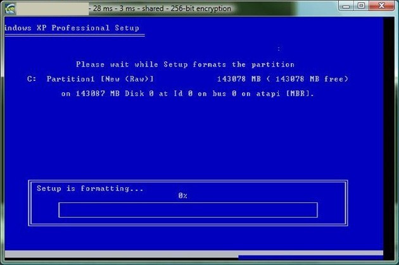
Task: Close the remote session window
Action: [x=381, y=6]
